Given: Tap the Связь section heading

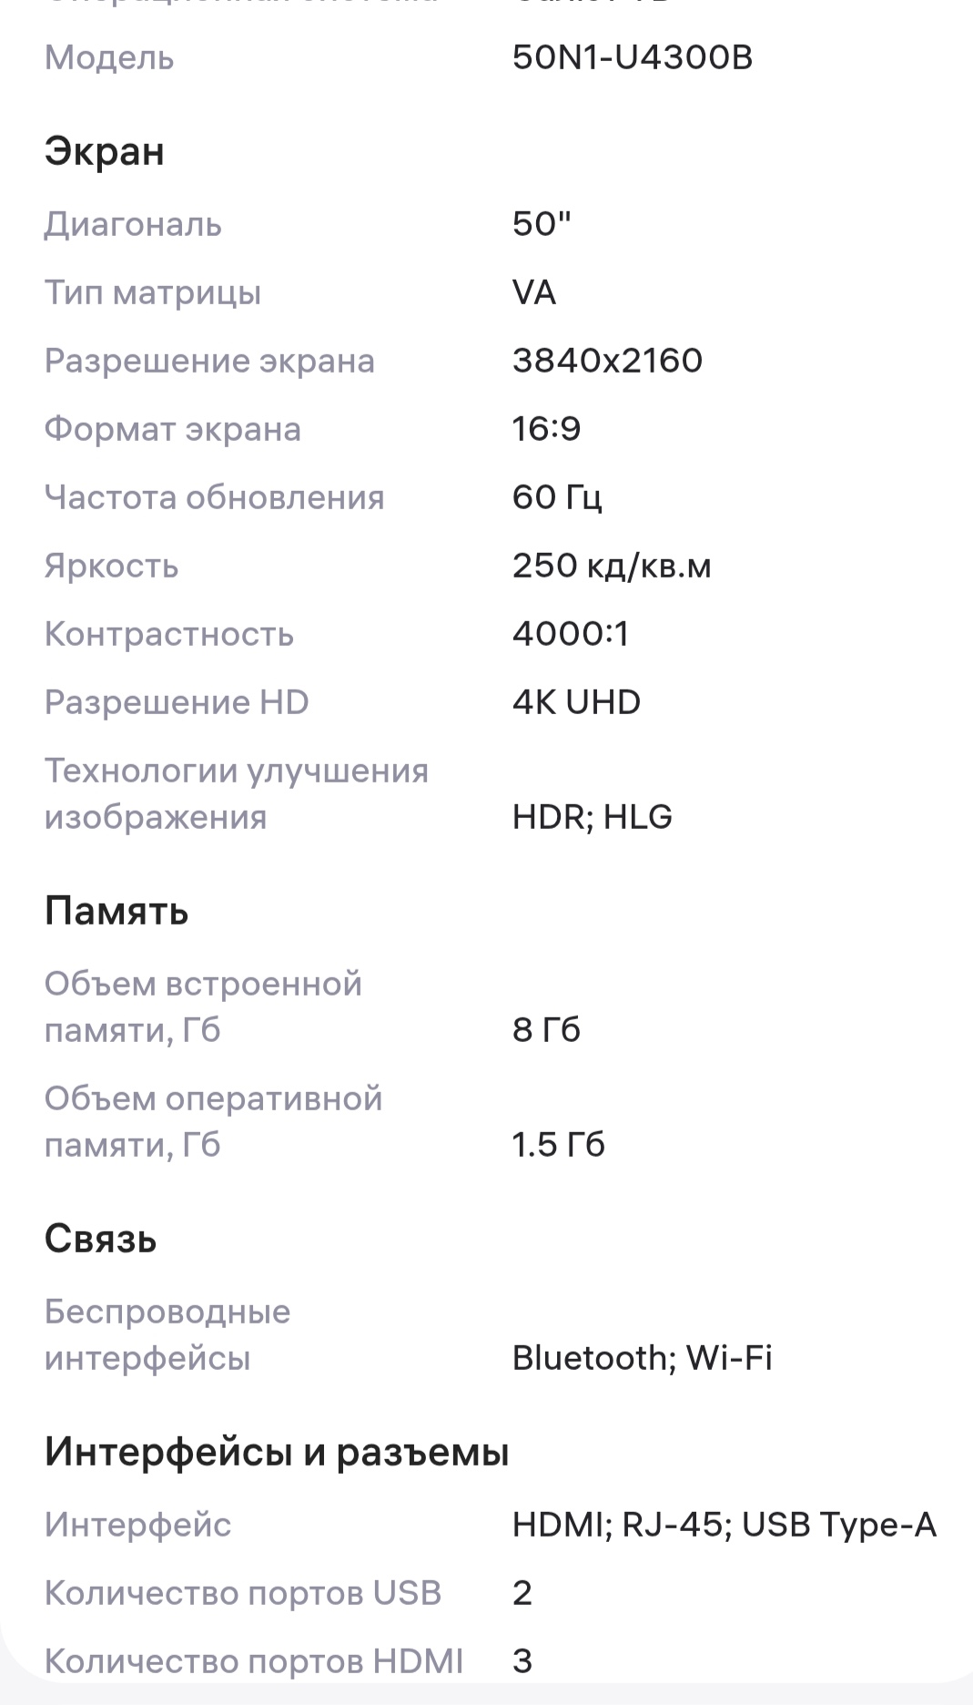Looking at the screenshot, I should pyautogui.click(x=100, y=1239).
